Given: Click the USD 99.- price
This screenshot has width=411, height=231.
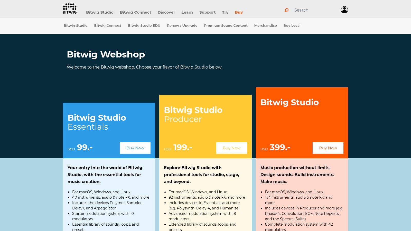Looking at the screenshot, I should click(x=80, y=147).
